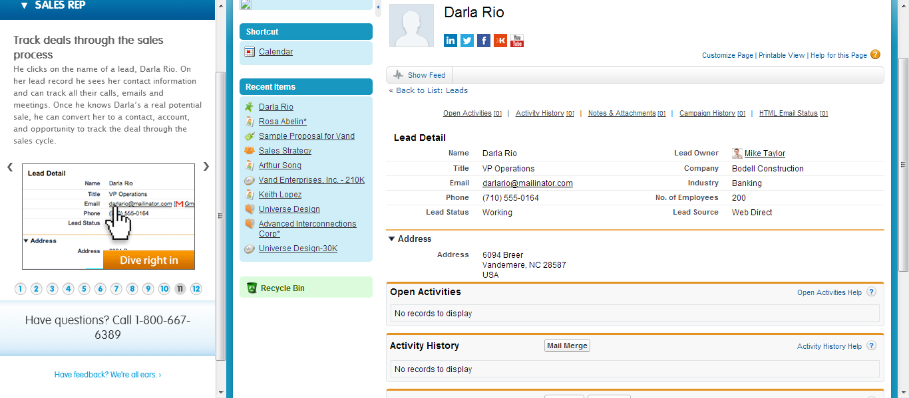The height and width of the screenshot is (398, 909).
Task: Click the Facebook icon on lead profile
Action: [x=484, y=41]
